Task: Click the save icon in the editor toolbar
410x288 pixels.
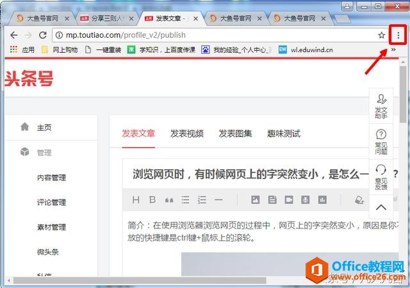Action: pyautogui.click(x=272, y=200)
